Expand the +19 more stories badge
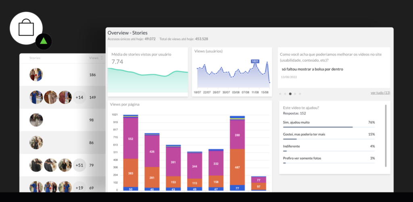The height and width of the screenshot is (202, 413). point(79,188)
